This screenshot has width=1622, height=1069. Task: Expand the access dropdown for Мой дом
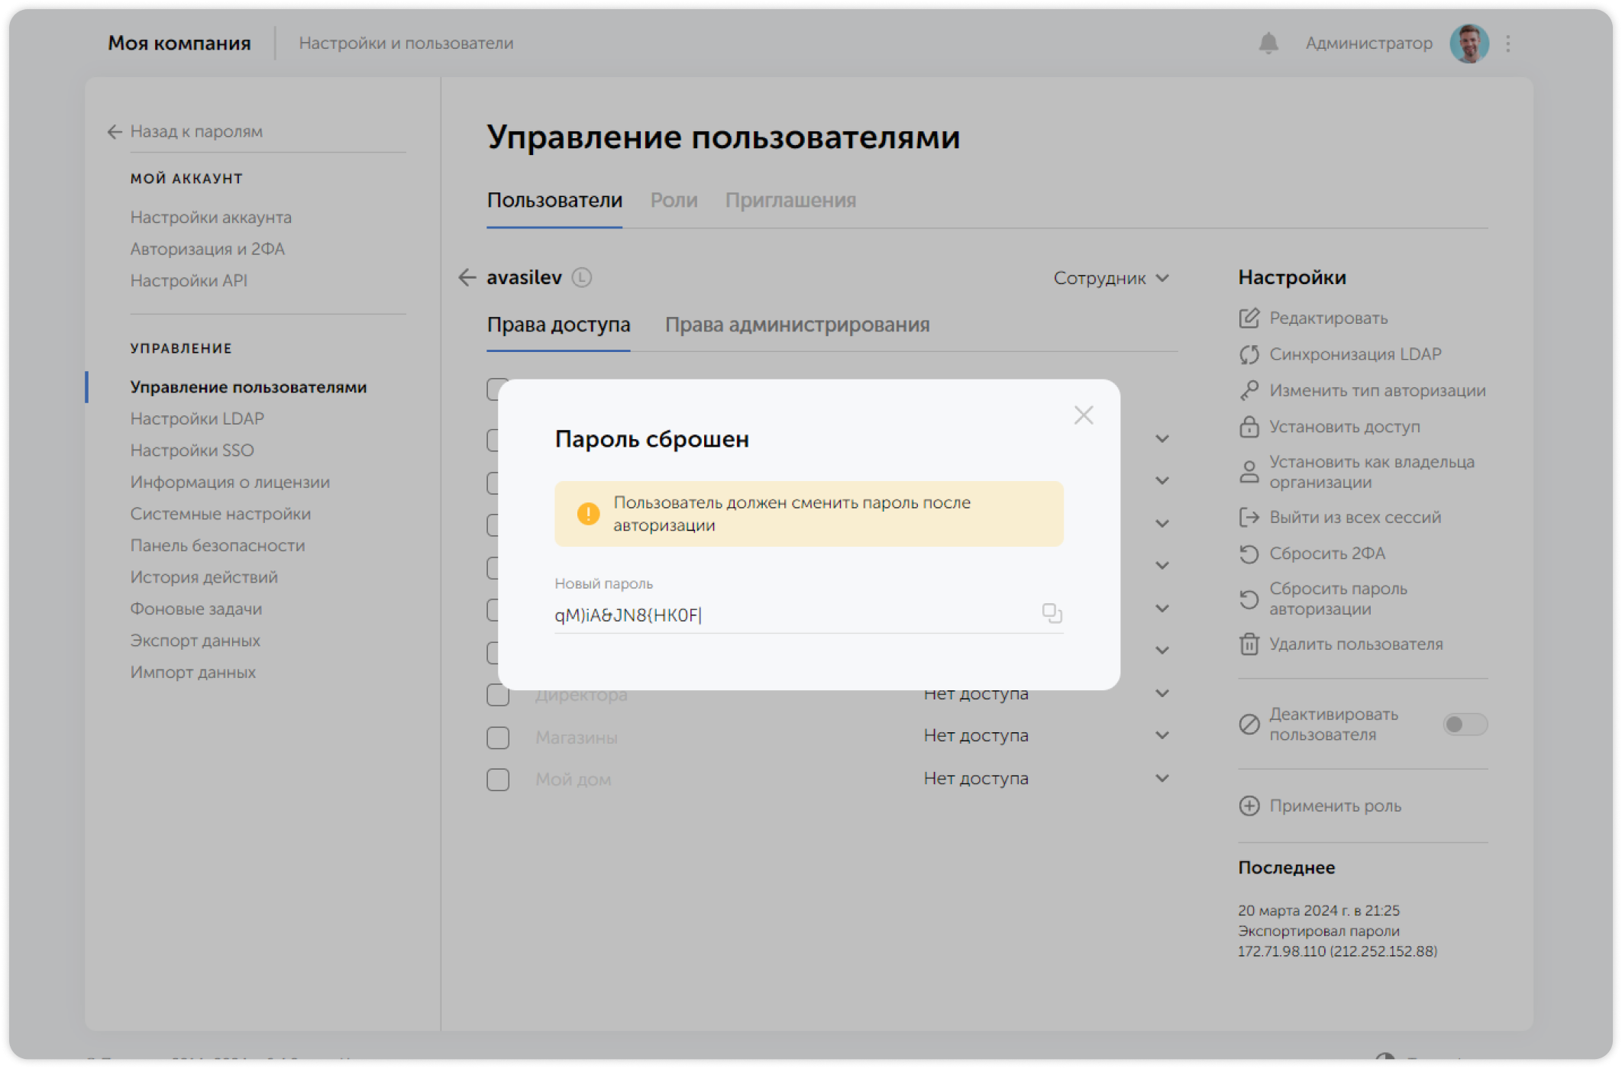pyautogui.click(x=1162, y=778)
